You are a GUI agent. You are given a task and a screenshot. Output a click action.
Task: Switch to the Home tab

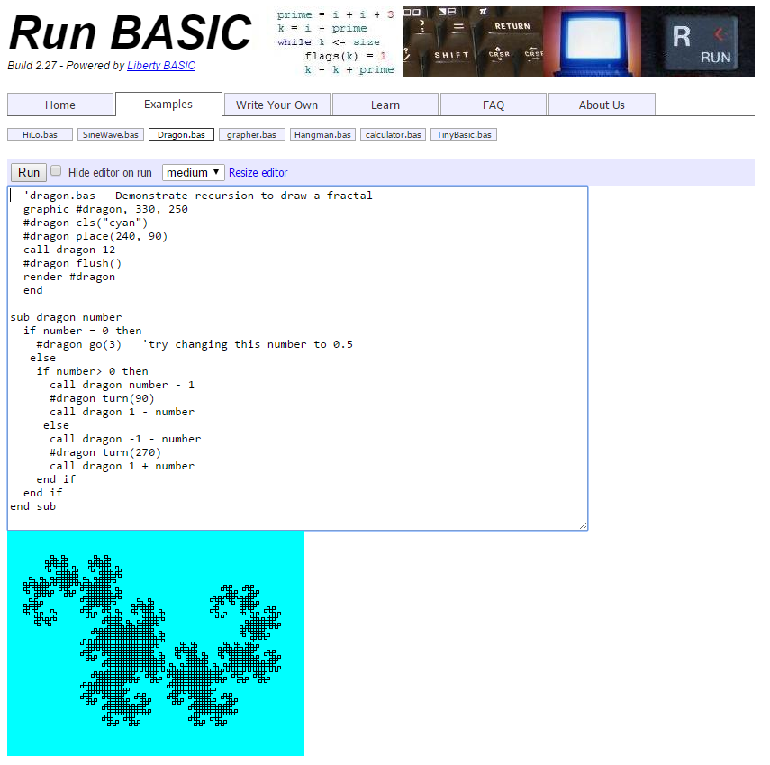59,104
